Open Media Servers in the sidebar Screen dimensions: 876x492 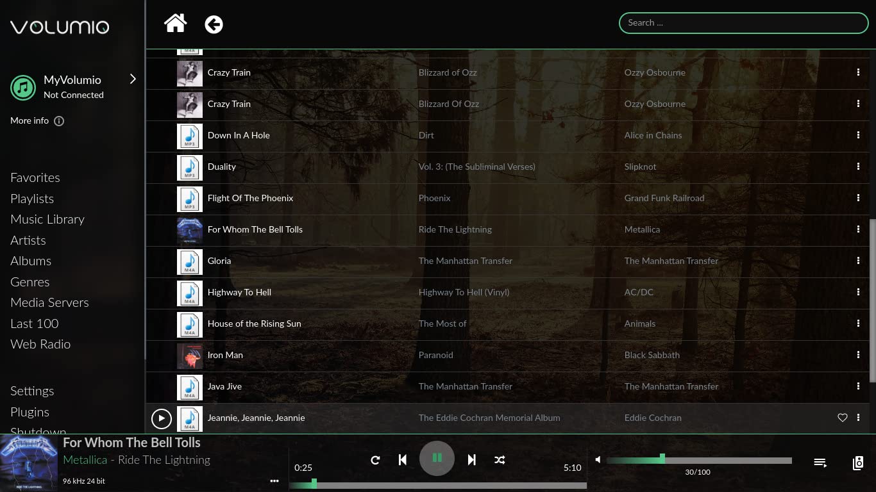(x=49, y=303)
